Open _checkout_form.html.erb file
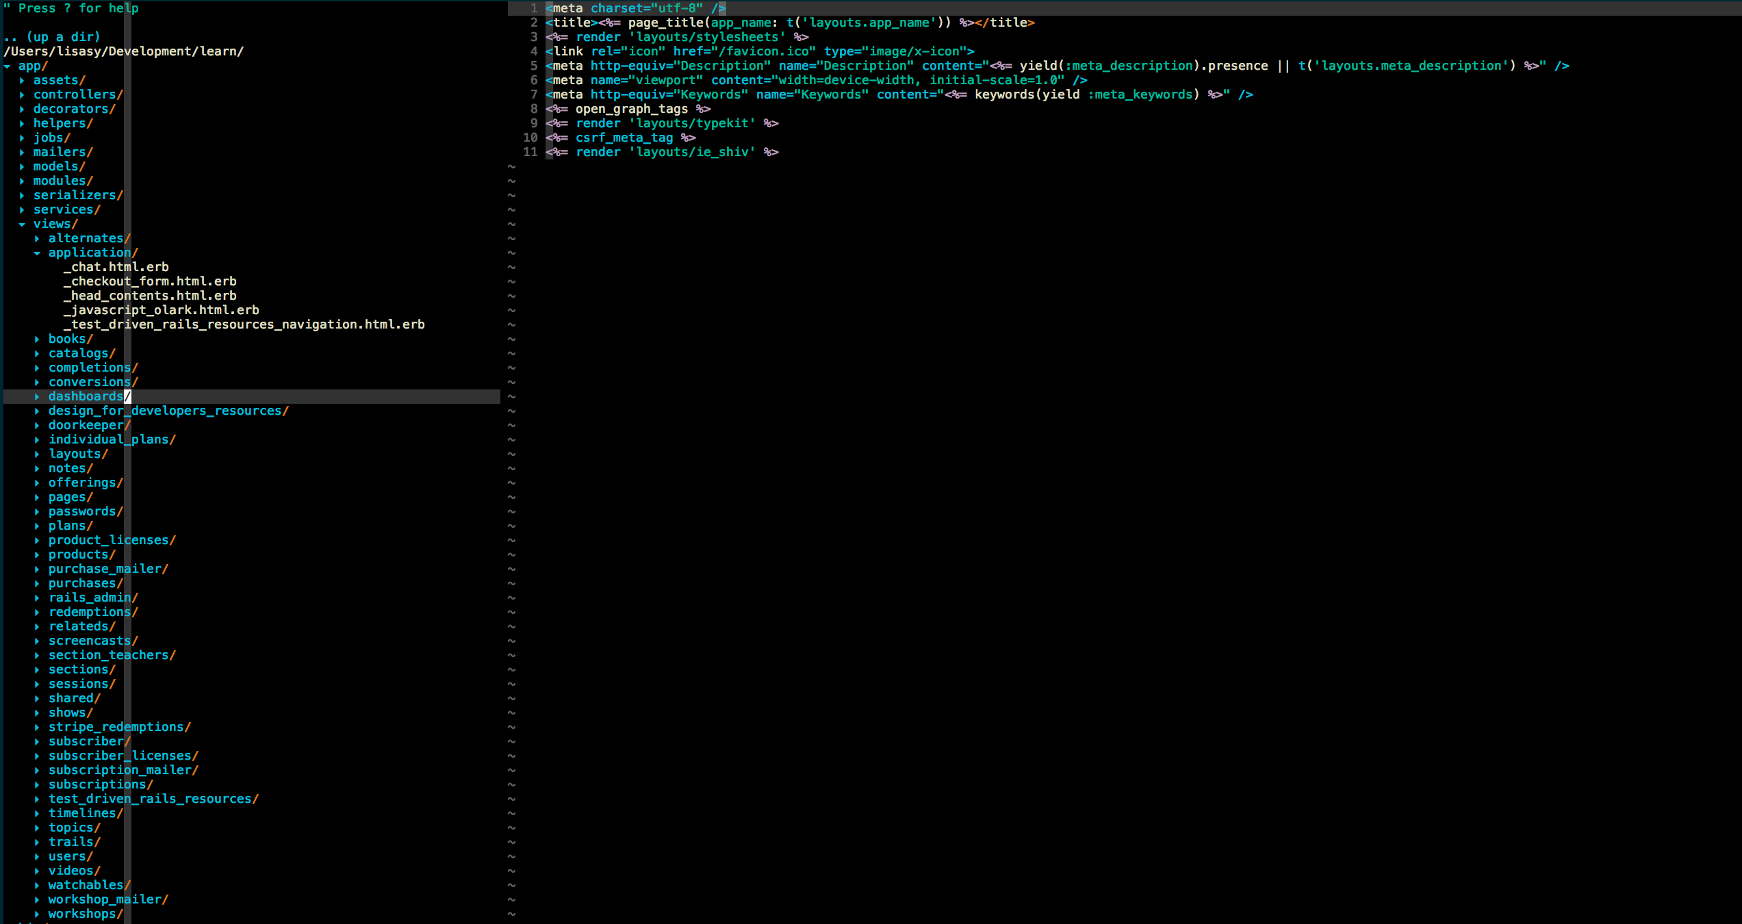 point(150,281)
